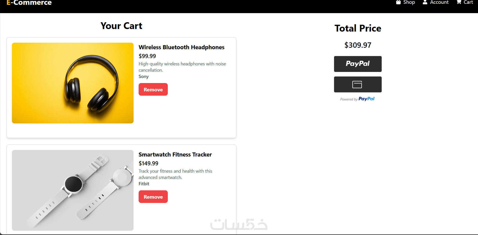Select the Wireless Bluetooth Headphones title
This screenshot has height=235, width=478.
[x=181, y=47]
